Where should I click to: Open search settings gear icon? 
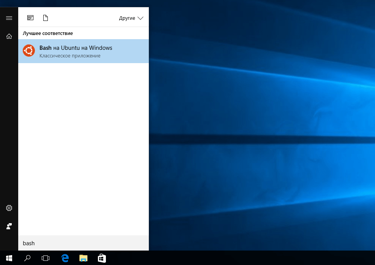pyautogui.click(x=9, y=208)
